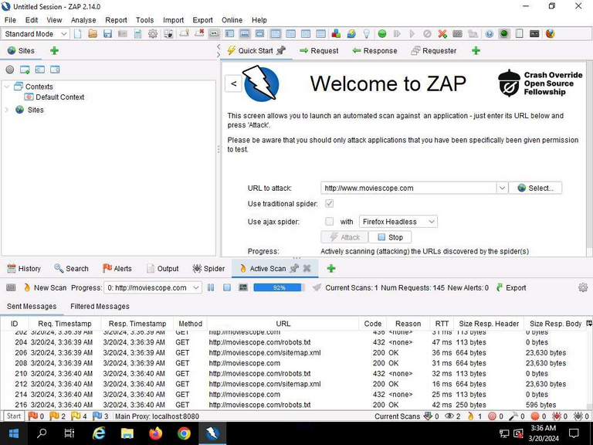Image resolution: width=593 pixels, height=445 pixels.
Task: Toggle the Use traditional spider checkbox
Action: (x=330, y=204)
